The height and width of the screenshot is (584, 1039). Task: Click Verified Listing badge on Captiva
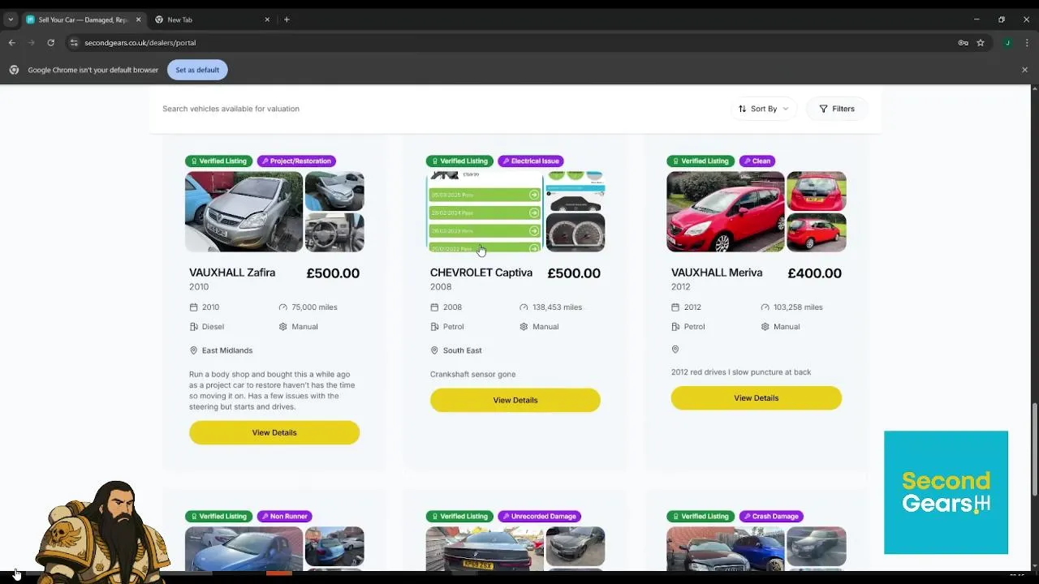click(x=459, y=161)
